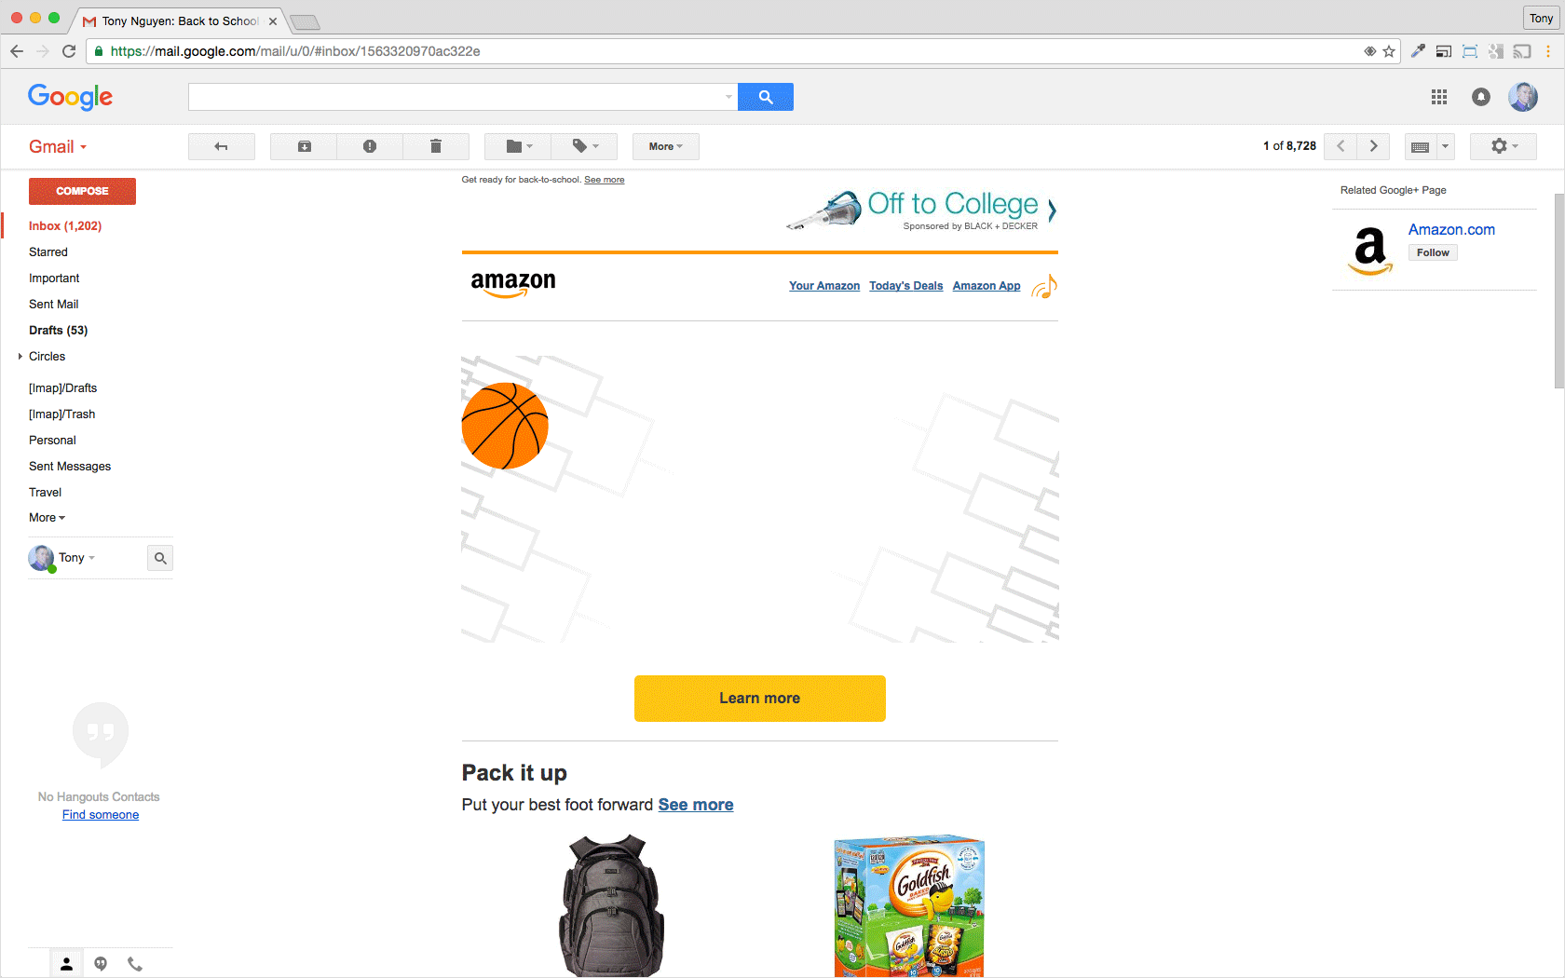Click the Gmail search input field
Viewport: 1565px width, 978px height.
(456, 97)
